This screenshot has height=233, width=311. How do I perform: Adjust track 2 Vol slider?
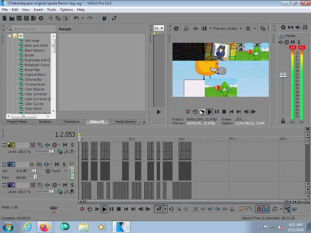pyautogui.click(x=34, y=171)
